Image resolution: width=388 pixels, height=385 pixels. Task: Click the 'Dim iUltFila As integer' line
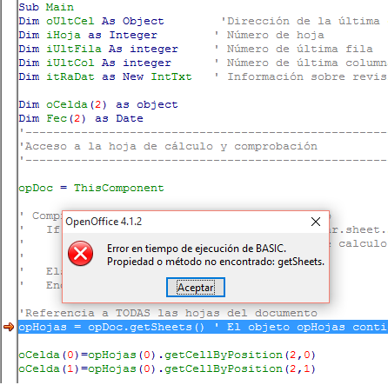[x=98, y=49]
